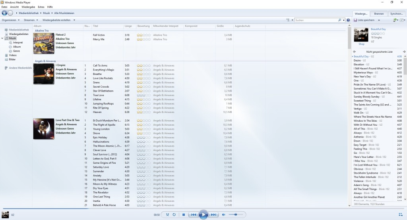Click Musik in the breadcrumb path
The image size is (407, 220).
46,13
